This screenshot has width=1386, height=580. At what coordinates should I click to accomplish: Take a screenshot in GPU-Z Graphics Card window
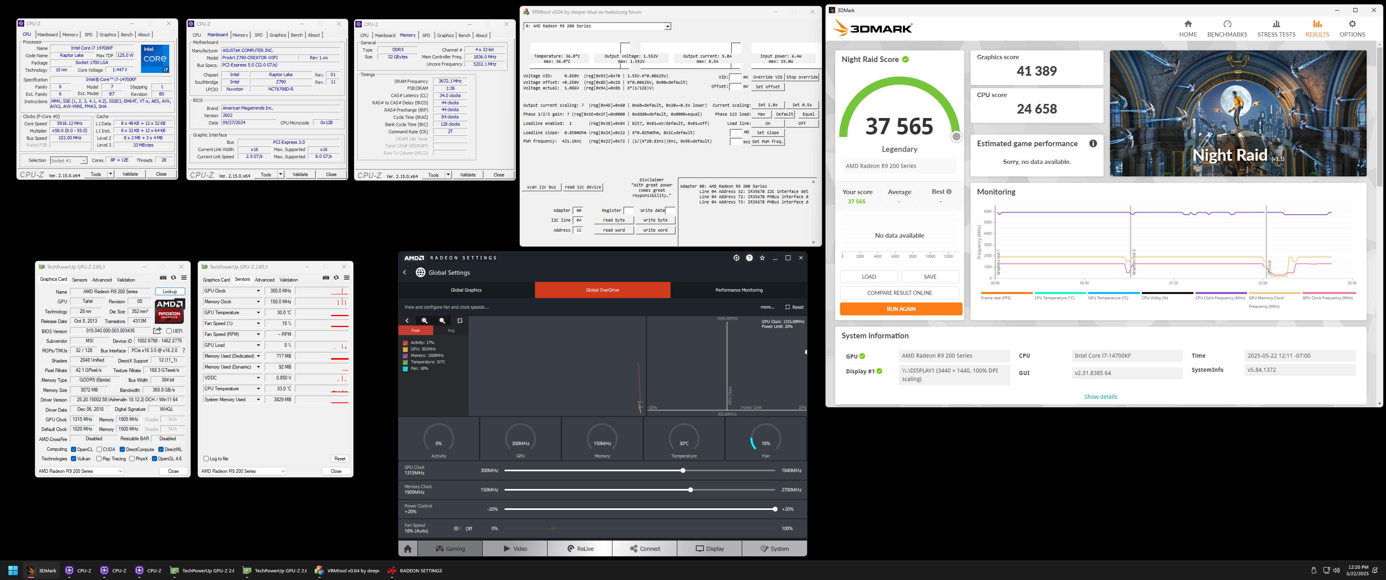(163, 278)
